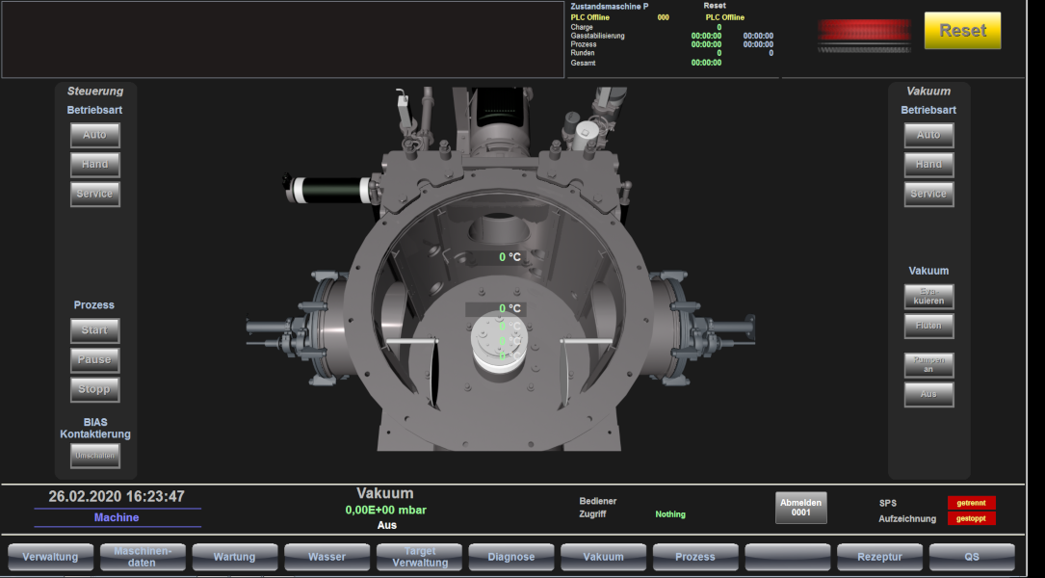Switch to the Rezeptur tab
The image size is (1045, 578).
[879, 557]
